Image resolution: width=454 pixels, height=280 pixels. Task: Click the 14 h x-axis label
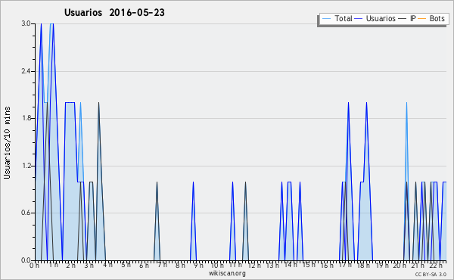coord(291,265)
